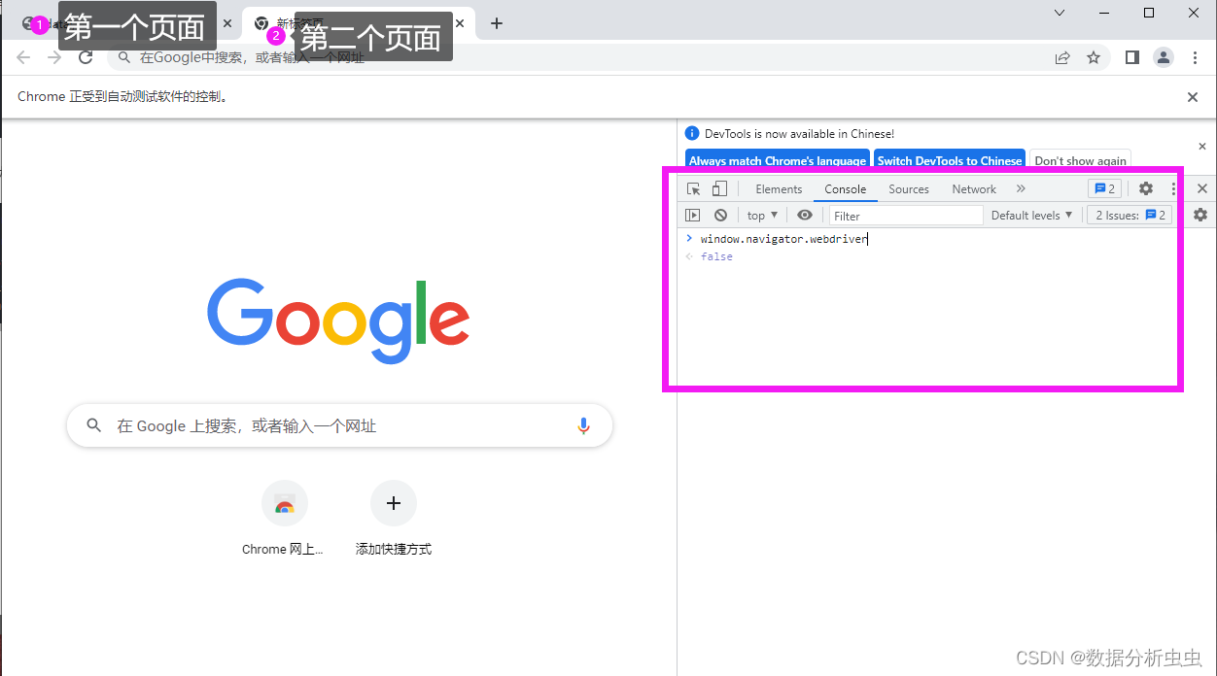This screenshot has height=676, width=1217.
Task: Open DevTools settings gear
Action: click(1146, 188)
